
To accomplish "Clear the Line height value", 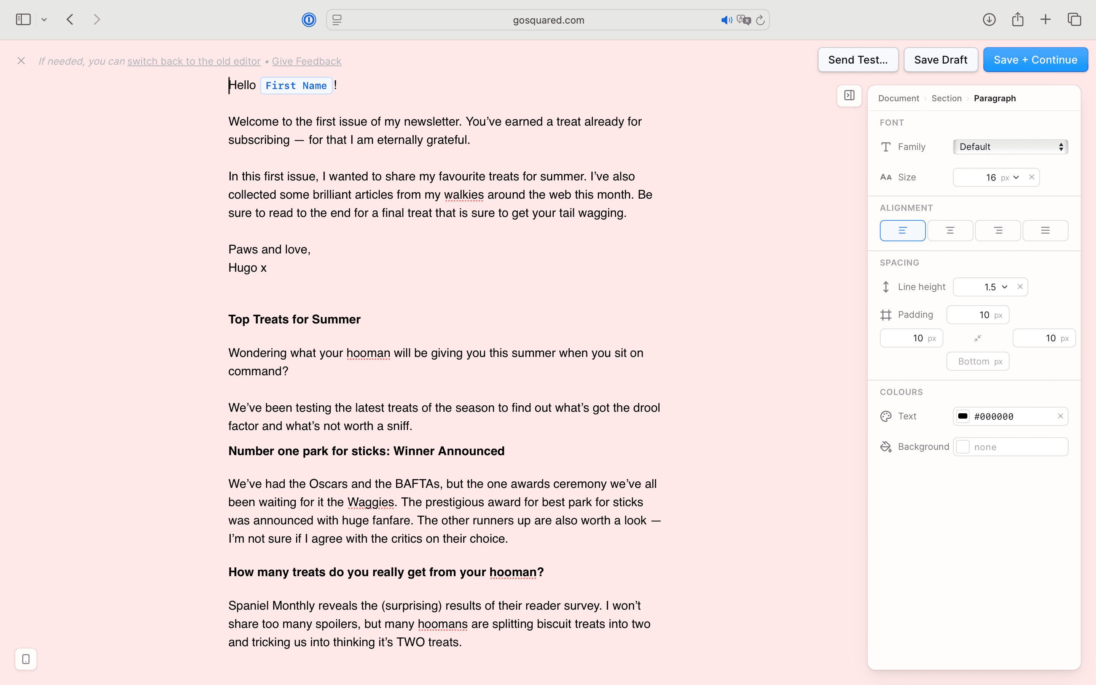I will [1020, 287].
